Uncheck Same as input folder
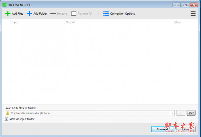 [6, 119]
